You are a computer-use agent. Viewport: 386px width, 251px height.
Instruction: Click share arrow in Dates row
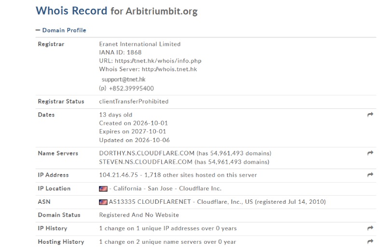(x=370, y=115)
